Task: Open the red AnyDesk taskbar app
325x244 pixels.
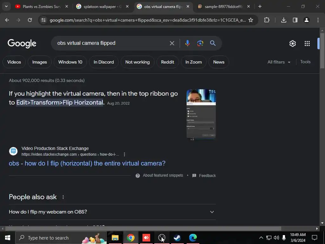Action: (146, 238)
